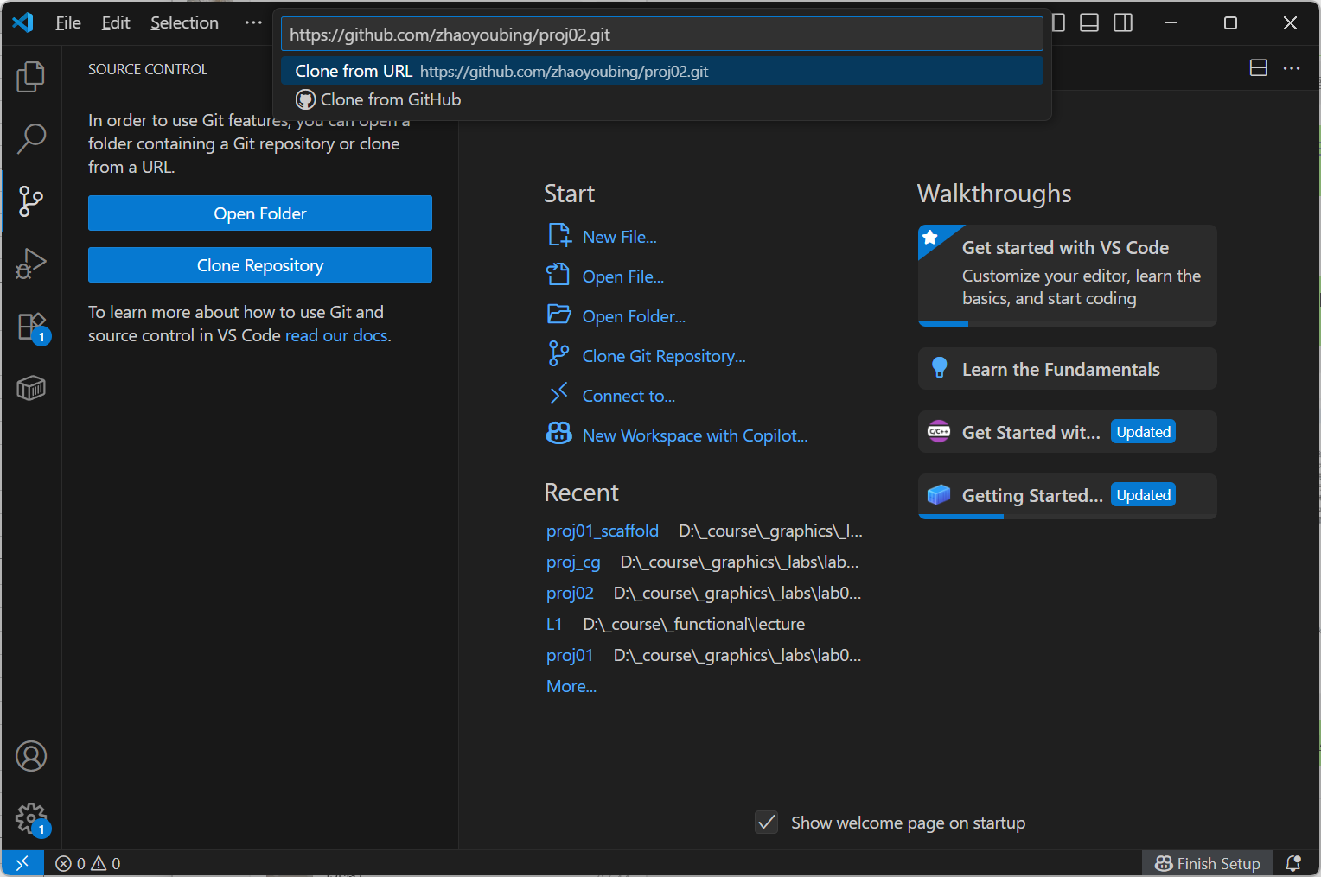Open the proj01_scaffold recent project

point(603,531)
